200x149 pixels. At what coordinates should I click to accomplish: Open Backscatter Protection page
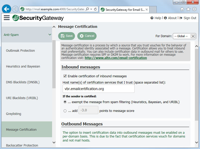coord(22,145)
